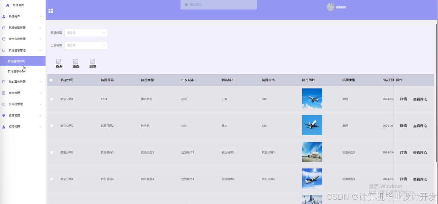Check the row checkbox for 航空公司4
Viewport: 438px width, 204px height.
(52, 179)
